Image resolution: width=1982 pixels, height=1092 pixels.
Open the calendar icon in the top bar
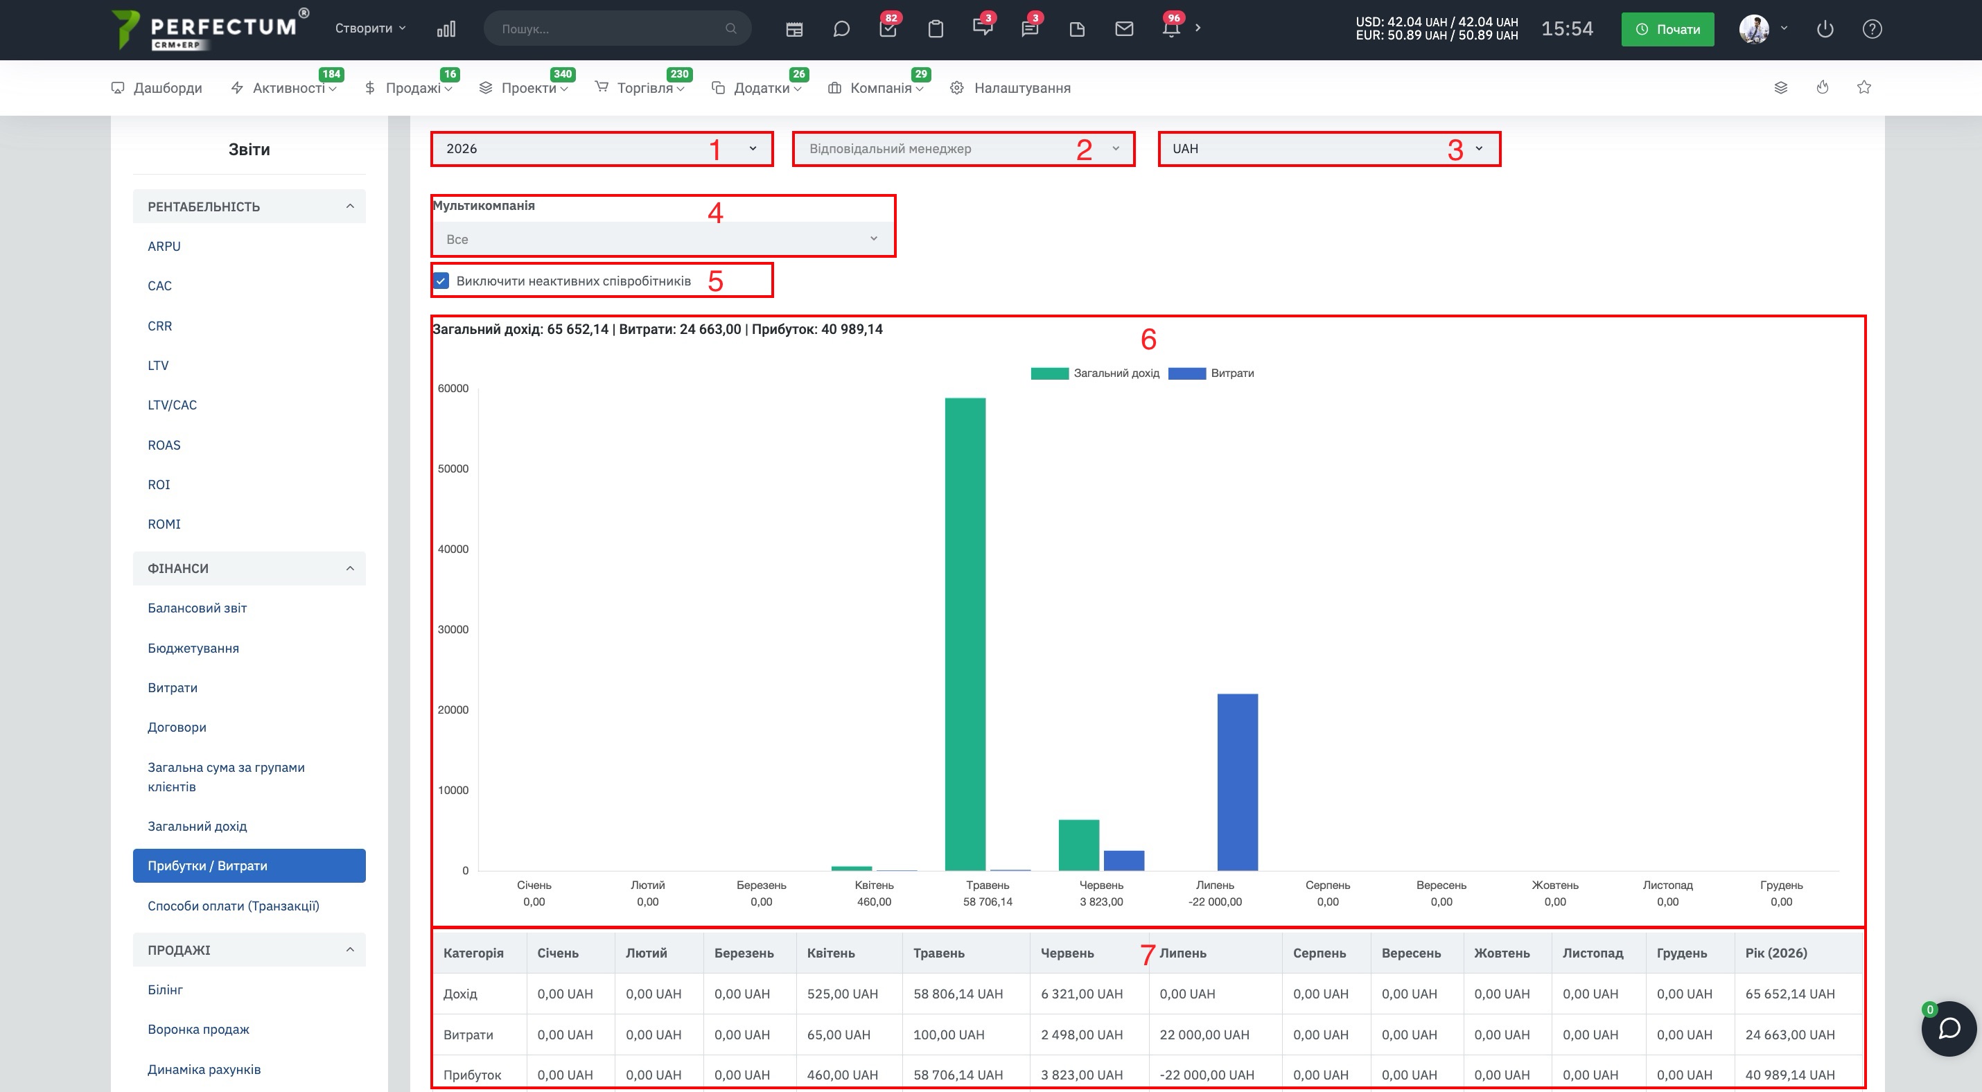pyautogui.click(x=794, y=29)
